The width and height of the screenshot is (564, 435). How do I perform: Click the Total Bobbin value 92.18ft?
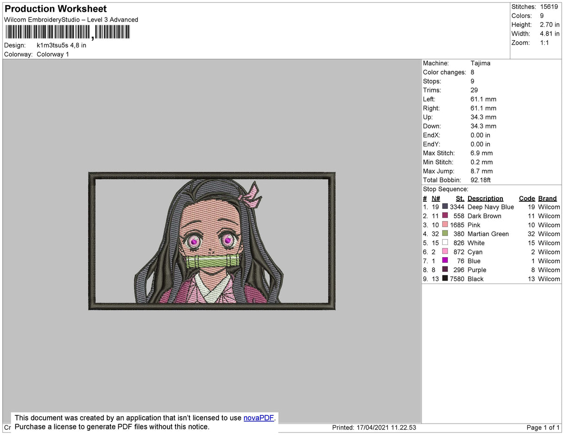[480, 180]
